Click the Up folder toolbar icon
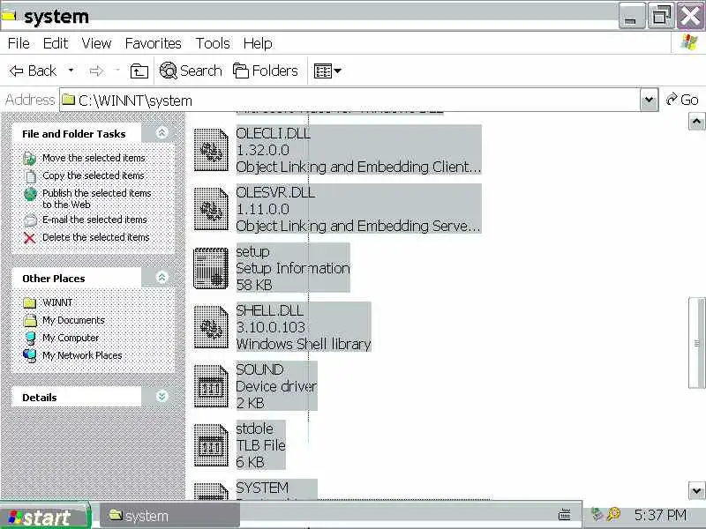Screen dimensions: 706x529 [x=139, y=71]
